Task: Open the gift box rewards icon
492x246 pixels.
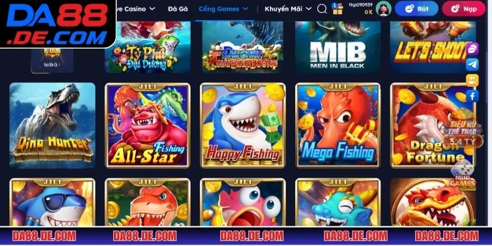Action: point(338,9)
